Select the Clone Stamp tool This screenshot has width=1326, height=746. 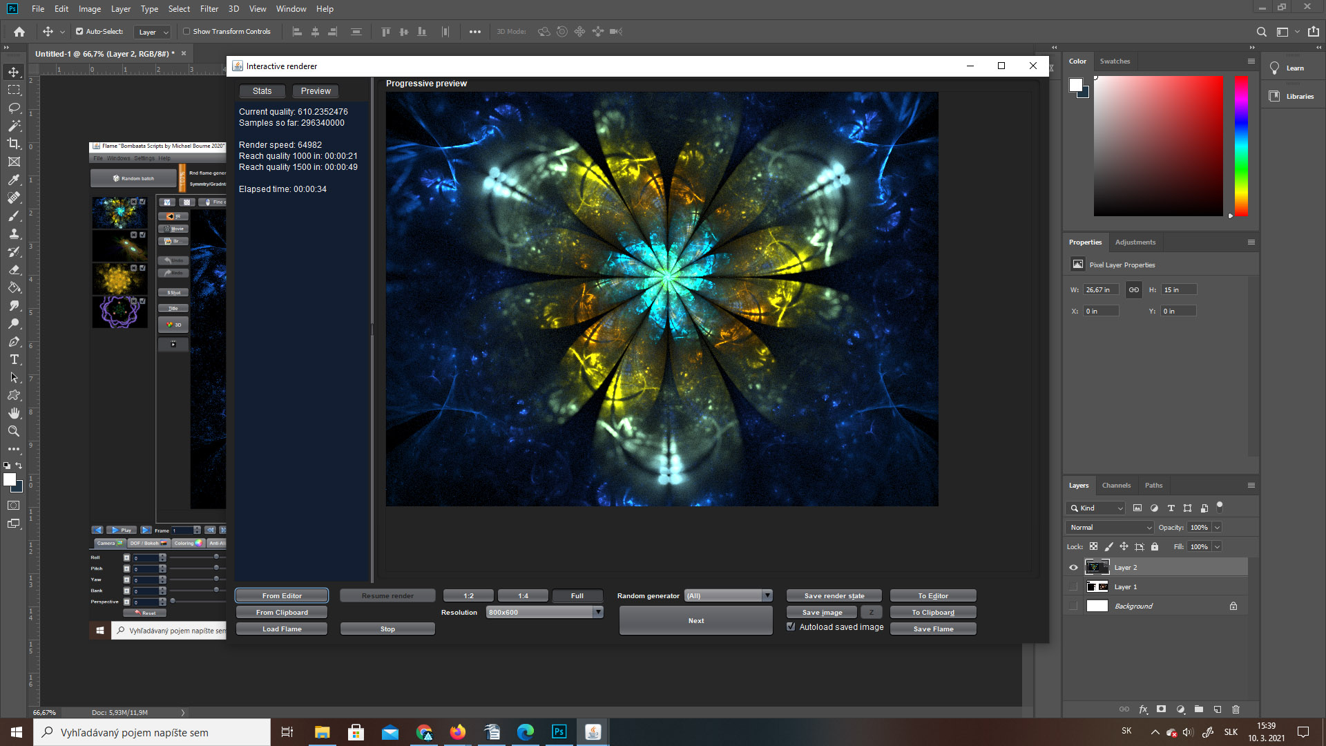[x=14, y=233]
